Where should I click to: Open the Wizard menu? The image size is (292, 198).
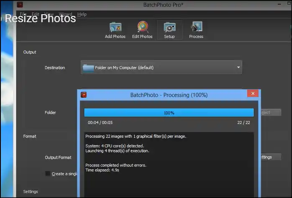[x=65, y=14]
